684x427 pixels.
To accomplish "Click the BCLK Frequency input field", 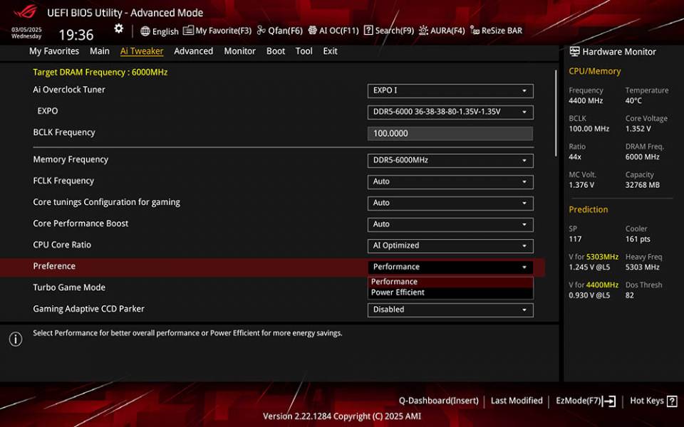I will click(450, 133).
